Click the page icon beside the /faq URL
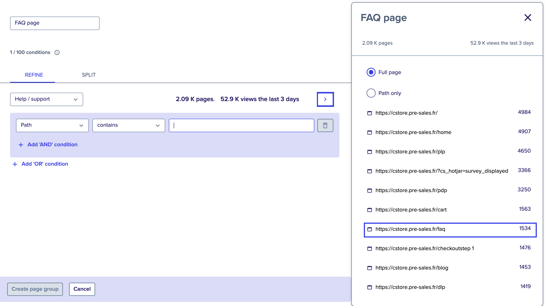The height and width of the screenshot is (306, 545). tap(369, 229)
